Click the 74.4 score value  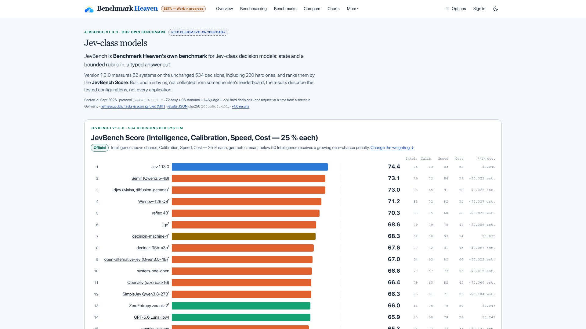pyautogui.click(x=394, y=167)
